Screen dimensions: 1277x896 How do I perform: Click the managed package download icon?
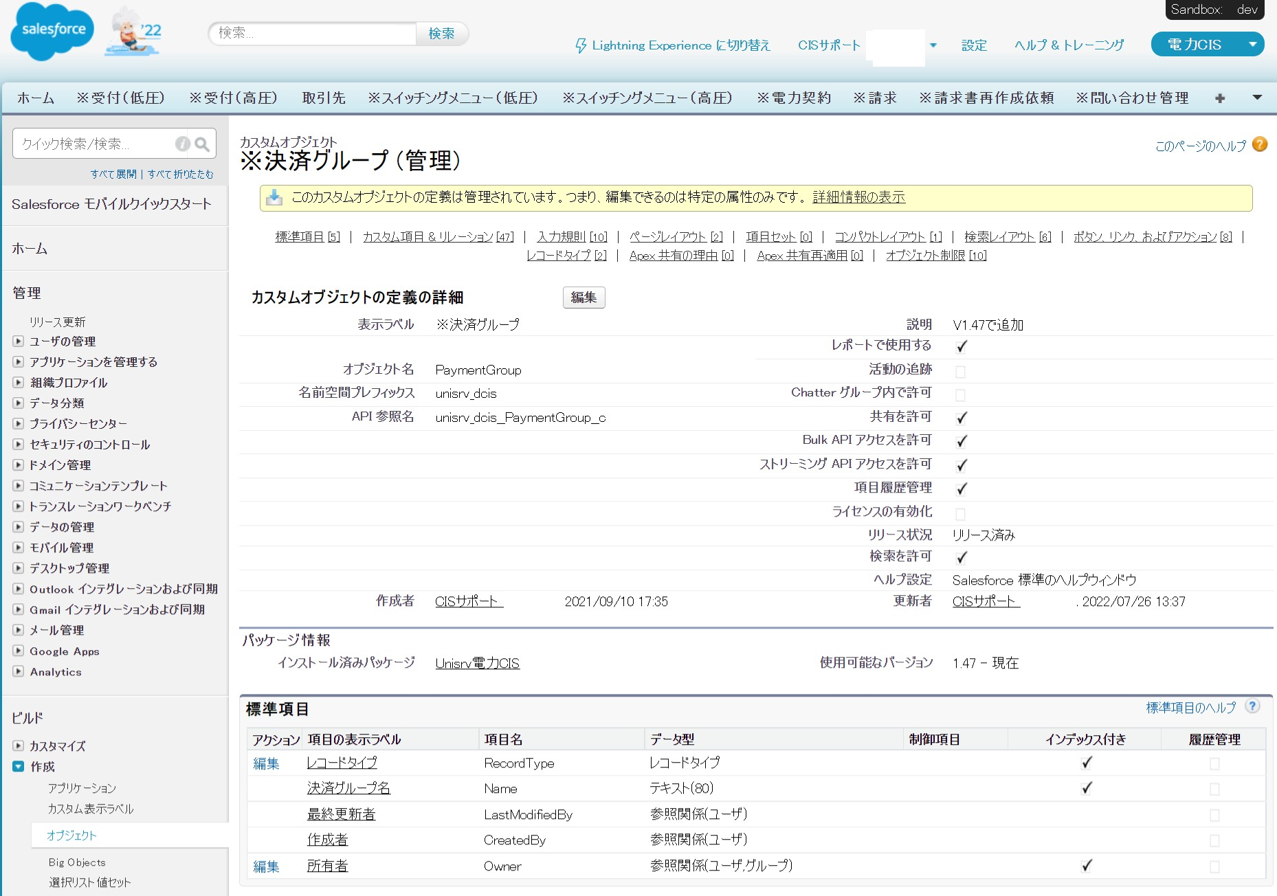pos(274,197)
